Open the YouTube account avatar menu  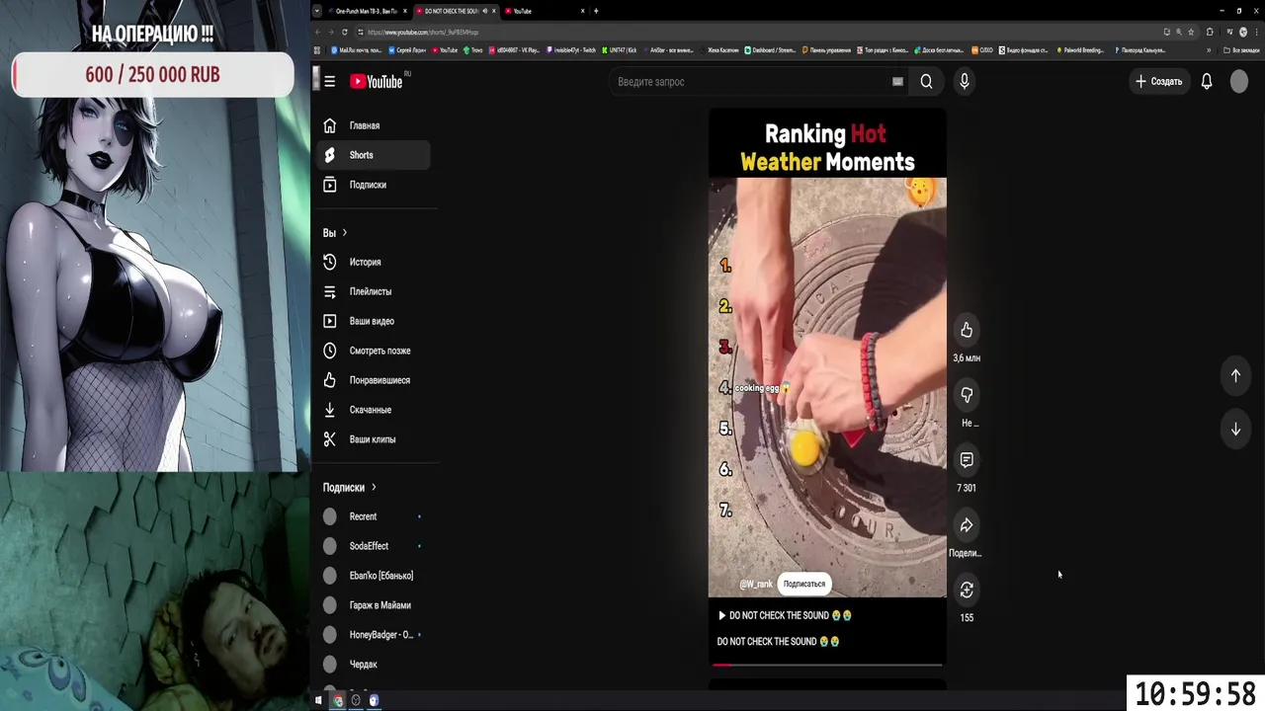click(x=1239, y=82)
